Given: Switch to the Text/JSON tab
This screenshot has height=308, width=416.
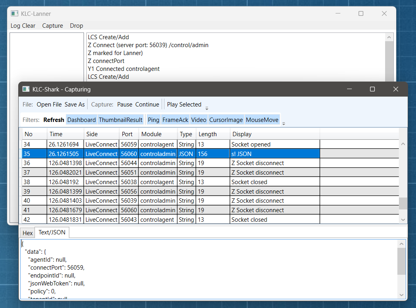Looking at the screenshot, I should [52, 232].
